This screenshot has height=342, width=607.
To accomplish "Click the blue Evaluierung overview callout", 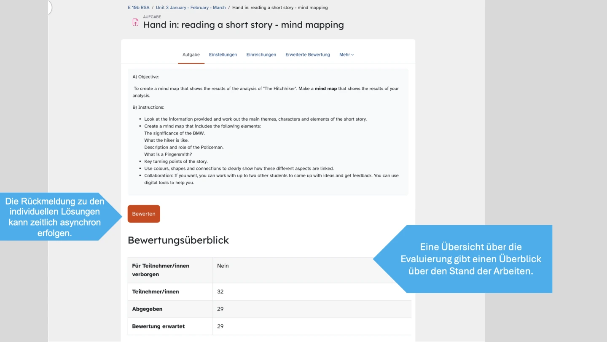I will pyautogui.click(x=470, y=259).
